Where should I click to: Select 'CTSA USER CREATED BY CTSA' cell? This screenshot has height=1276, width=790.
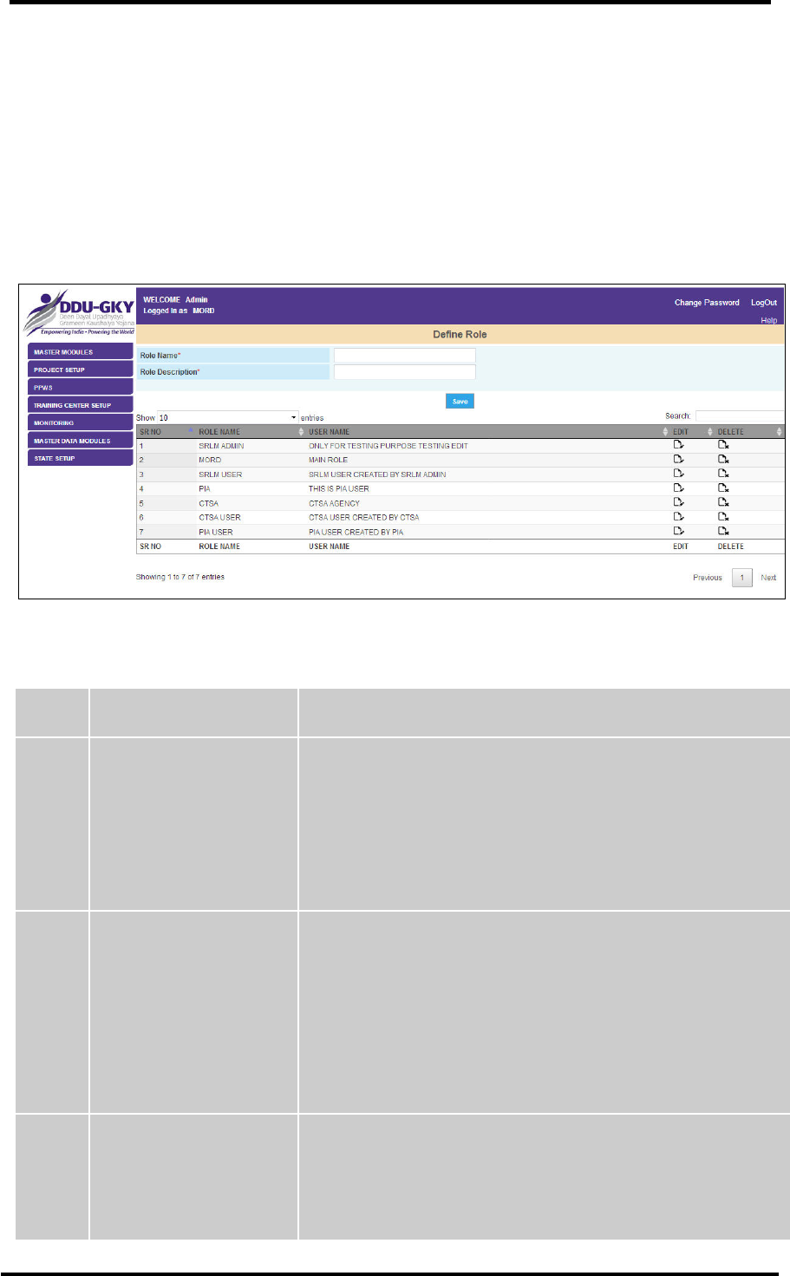pyautogui.click(x=364, y=517)
